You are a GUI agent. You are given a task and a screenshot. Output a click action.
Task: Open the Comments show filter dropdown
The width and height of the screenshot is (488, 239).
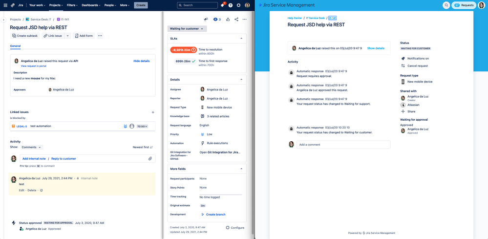(x=31, y=147)
